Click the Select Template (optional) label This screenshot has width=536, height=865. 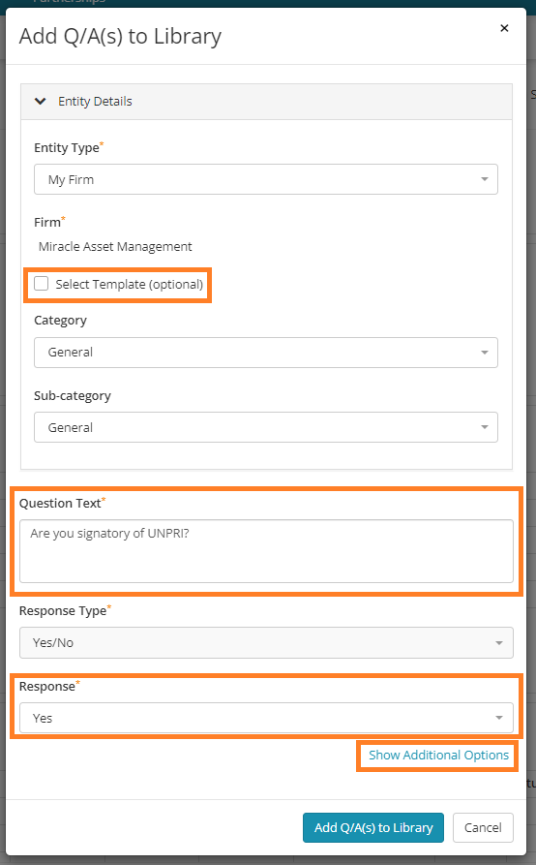pyautogui.click(x=130, y=284)
